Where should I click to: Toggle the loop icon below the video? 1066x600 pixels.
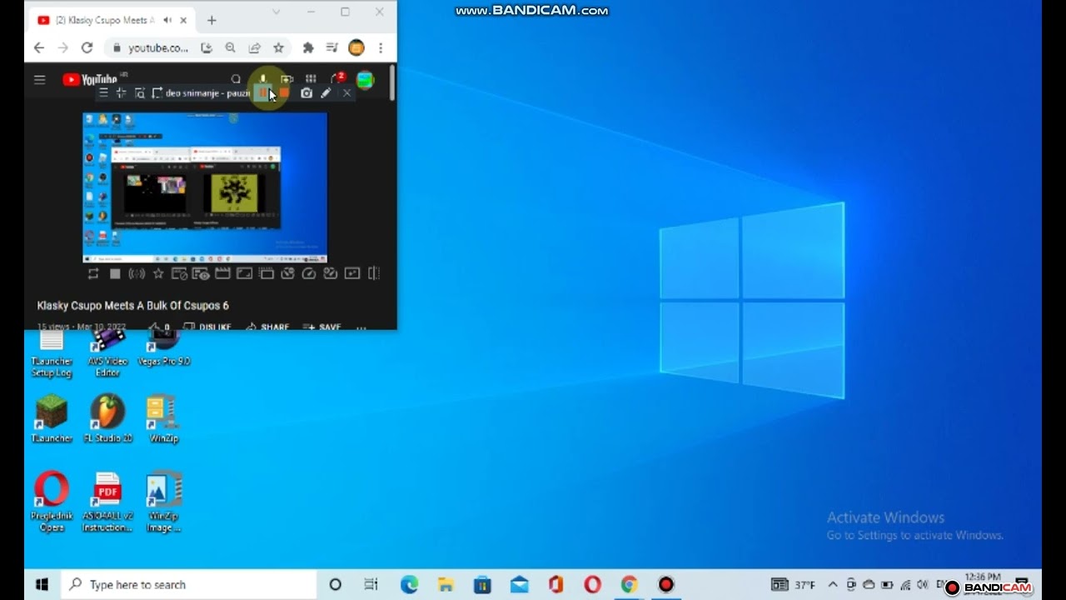93,273
